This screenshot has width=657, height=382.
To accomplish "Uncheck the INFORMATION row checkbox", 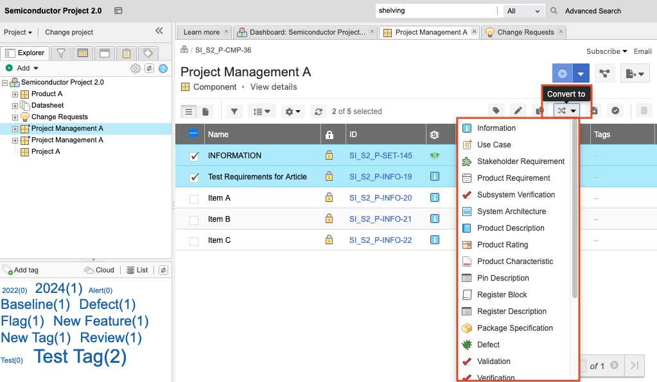I will [x=194, y=156].
